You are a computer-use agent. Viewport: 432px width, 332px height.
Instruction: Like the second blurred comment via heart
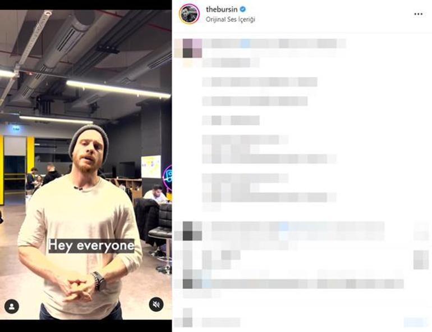point(422,260)
